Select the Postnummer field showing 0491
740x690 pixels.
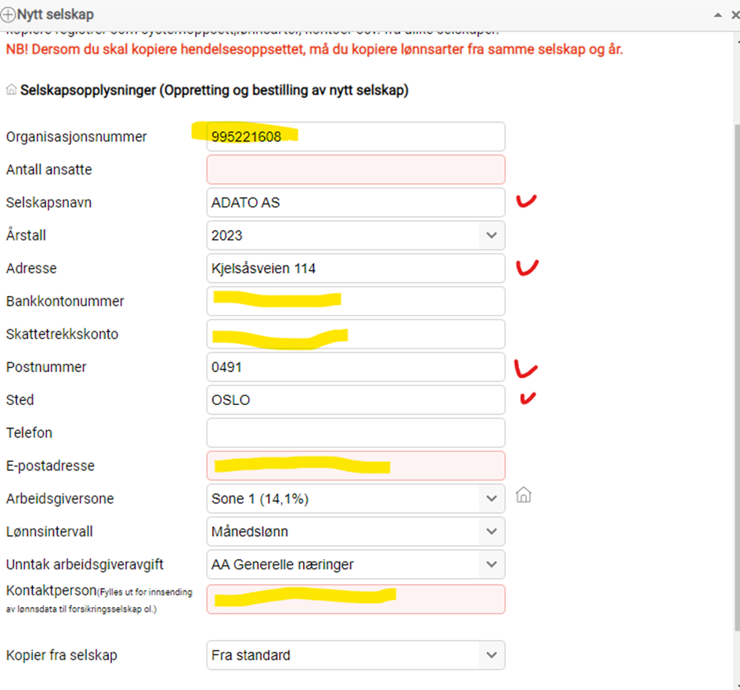pyautogui.click(x=356, y=367)
